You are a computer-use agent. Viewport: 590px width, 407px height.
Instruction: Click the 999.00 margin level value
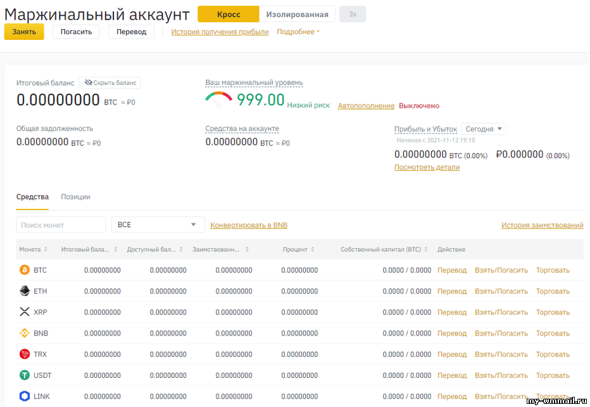[260, 100]
